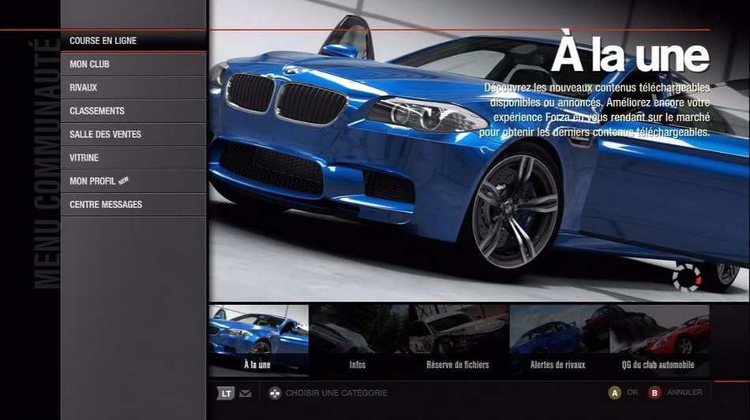Screen dimensions: 750x420
Task: Select the Réserve de fichiers thumbnail
Action: click(459, 340)
